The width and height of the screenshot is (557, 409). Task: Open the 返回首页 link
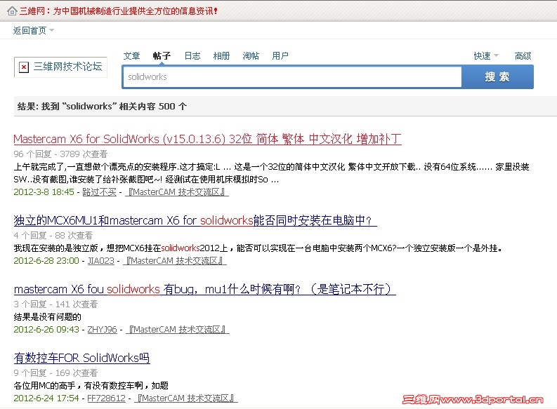pyautogui.click(x=30, y=30)
